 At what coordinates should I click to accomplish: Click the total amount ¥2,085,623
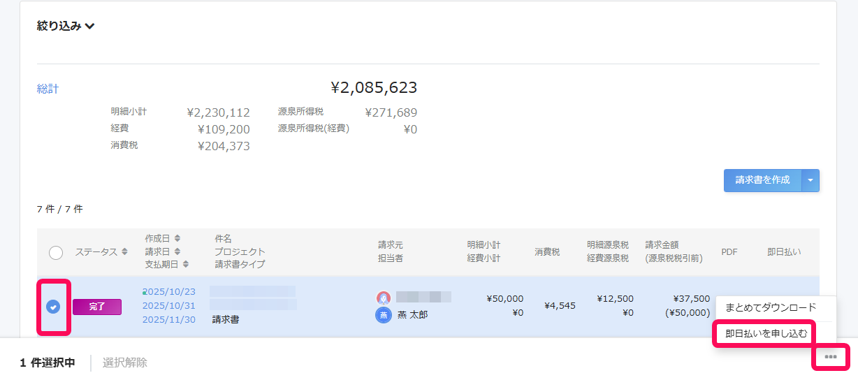374,87
